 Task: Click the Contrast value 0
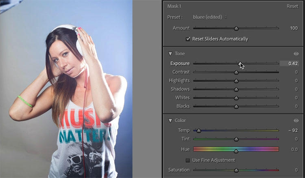coord(296,72)
